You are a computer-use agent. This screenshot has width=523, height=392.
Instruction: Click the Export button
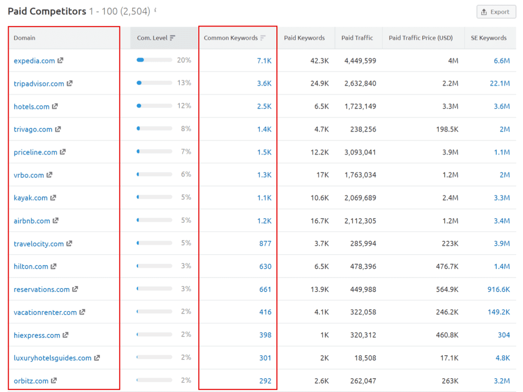coord(496,12)
